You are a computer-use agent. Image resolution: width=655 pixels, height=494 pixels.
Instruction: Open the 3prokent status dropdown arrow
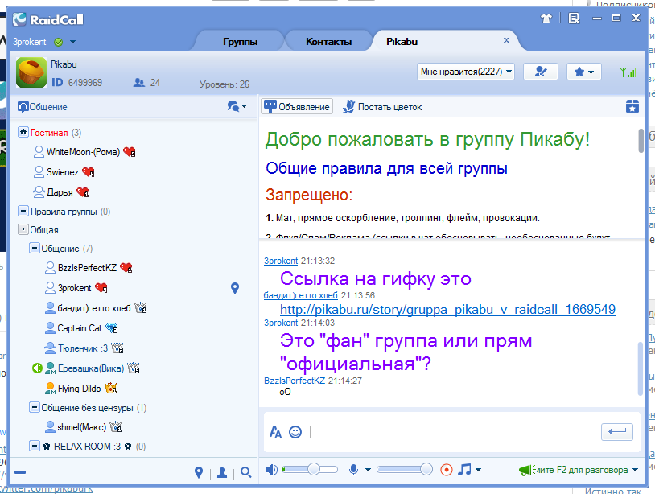(x=72, y=42)
